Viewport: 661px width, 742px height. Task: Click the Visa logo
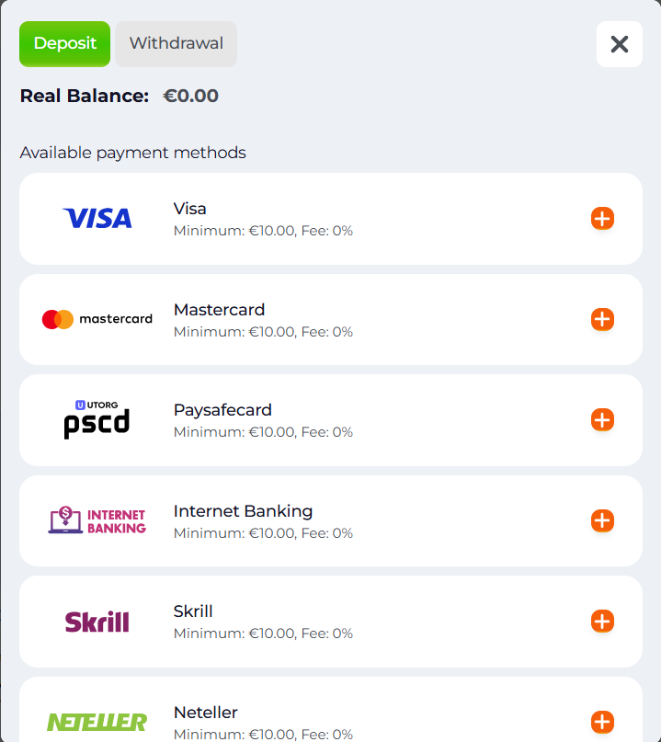click(x=97, y=219)
